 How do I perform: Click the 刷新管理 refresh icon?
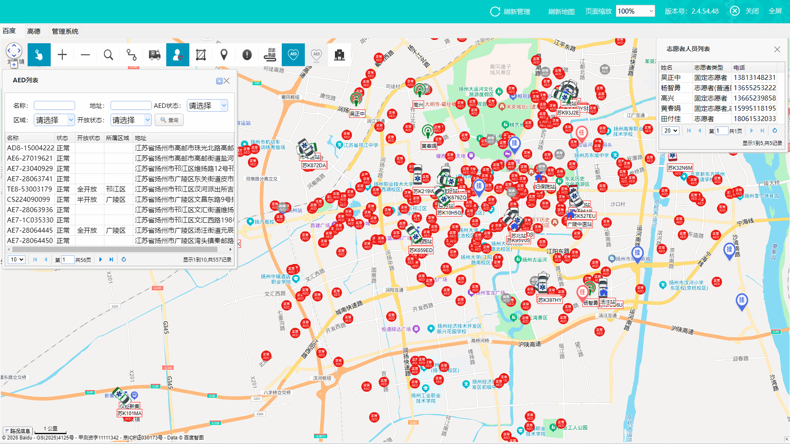tap(495, 11)
